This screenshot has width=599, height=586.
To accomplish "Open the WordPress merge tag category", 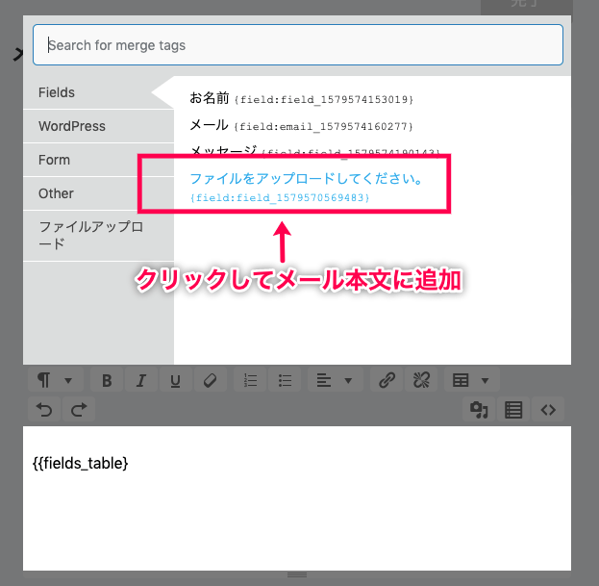I will coord(98,126).
